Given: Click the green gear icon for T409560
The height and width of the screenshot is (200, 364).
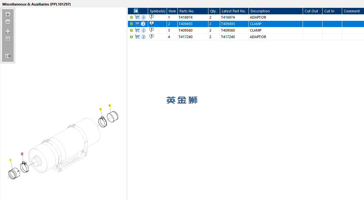Looking at the screenshot, I should coord(131,30).
